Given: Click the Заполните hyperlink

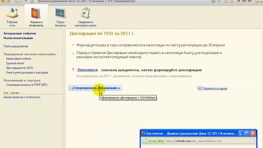Looking at the screenshot, I should [x=88, y=70].
